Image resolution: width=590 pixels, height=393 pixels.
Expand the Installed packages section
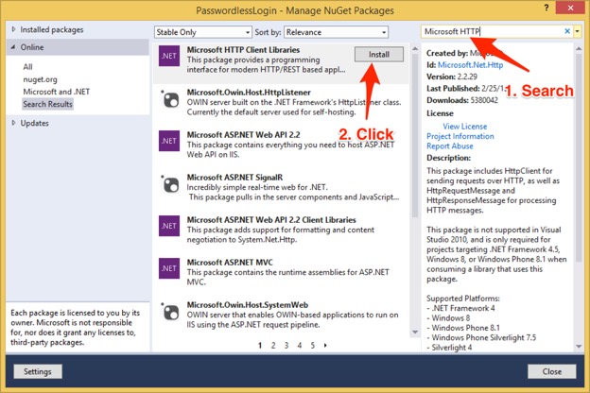click(13, 29)
